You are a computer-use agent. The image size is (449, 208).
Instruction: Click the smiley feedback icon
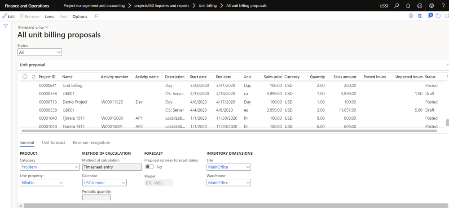pos(419,5)
